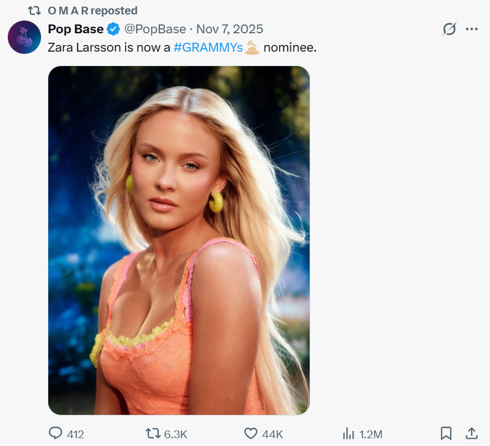Open the Pop Base display name
The height and width of the screenshot is (446, 490).
[75, 29]
